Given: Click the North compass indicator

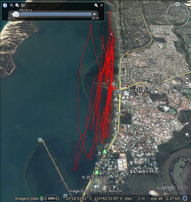Looking at the screenshot, I should coord(177,4).
